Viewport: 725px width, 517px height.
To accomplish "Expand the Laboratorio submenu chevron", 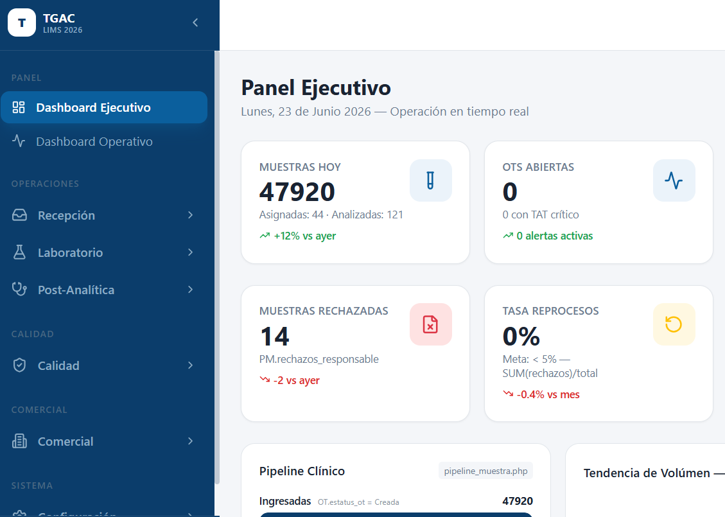I will click(191, 252).
